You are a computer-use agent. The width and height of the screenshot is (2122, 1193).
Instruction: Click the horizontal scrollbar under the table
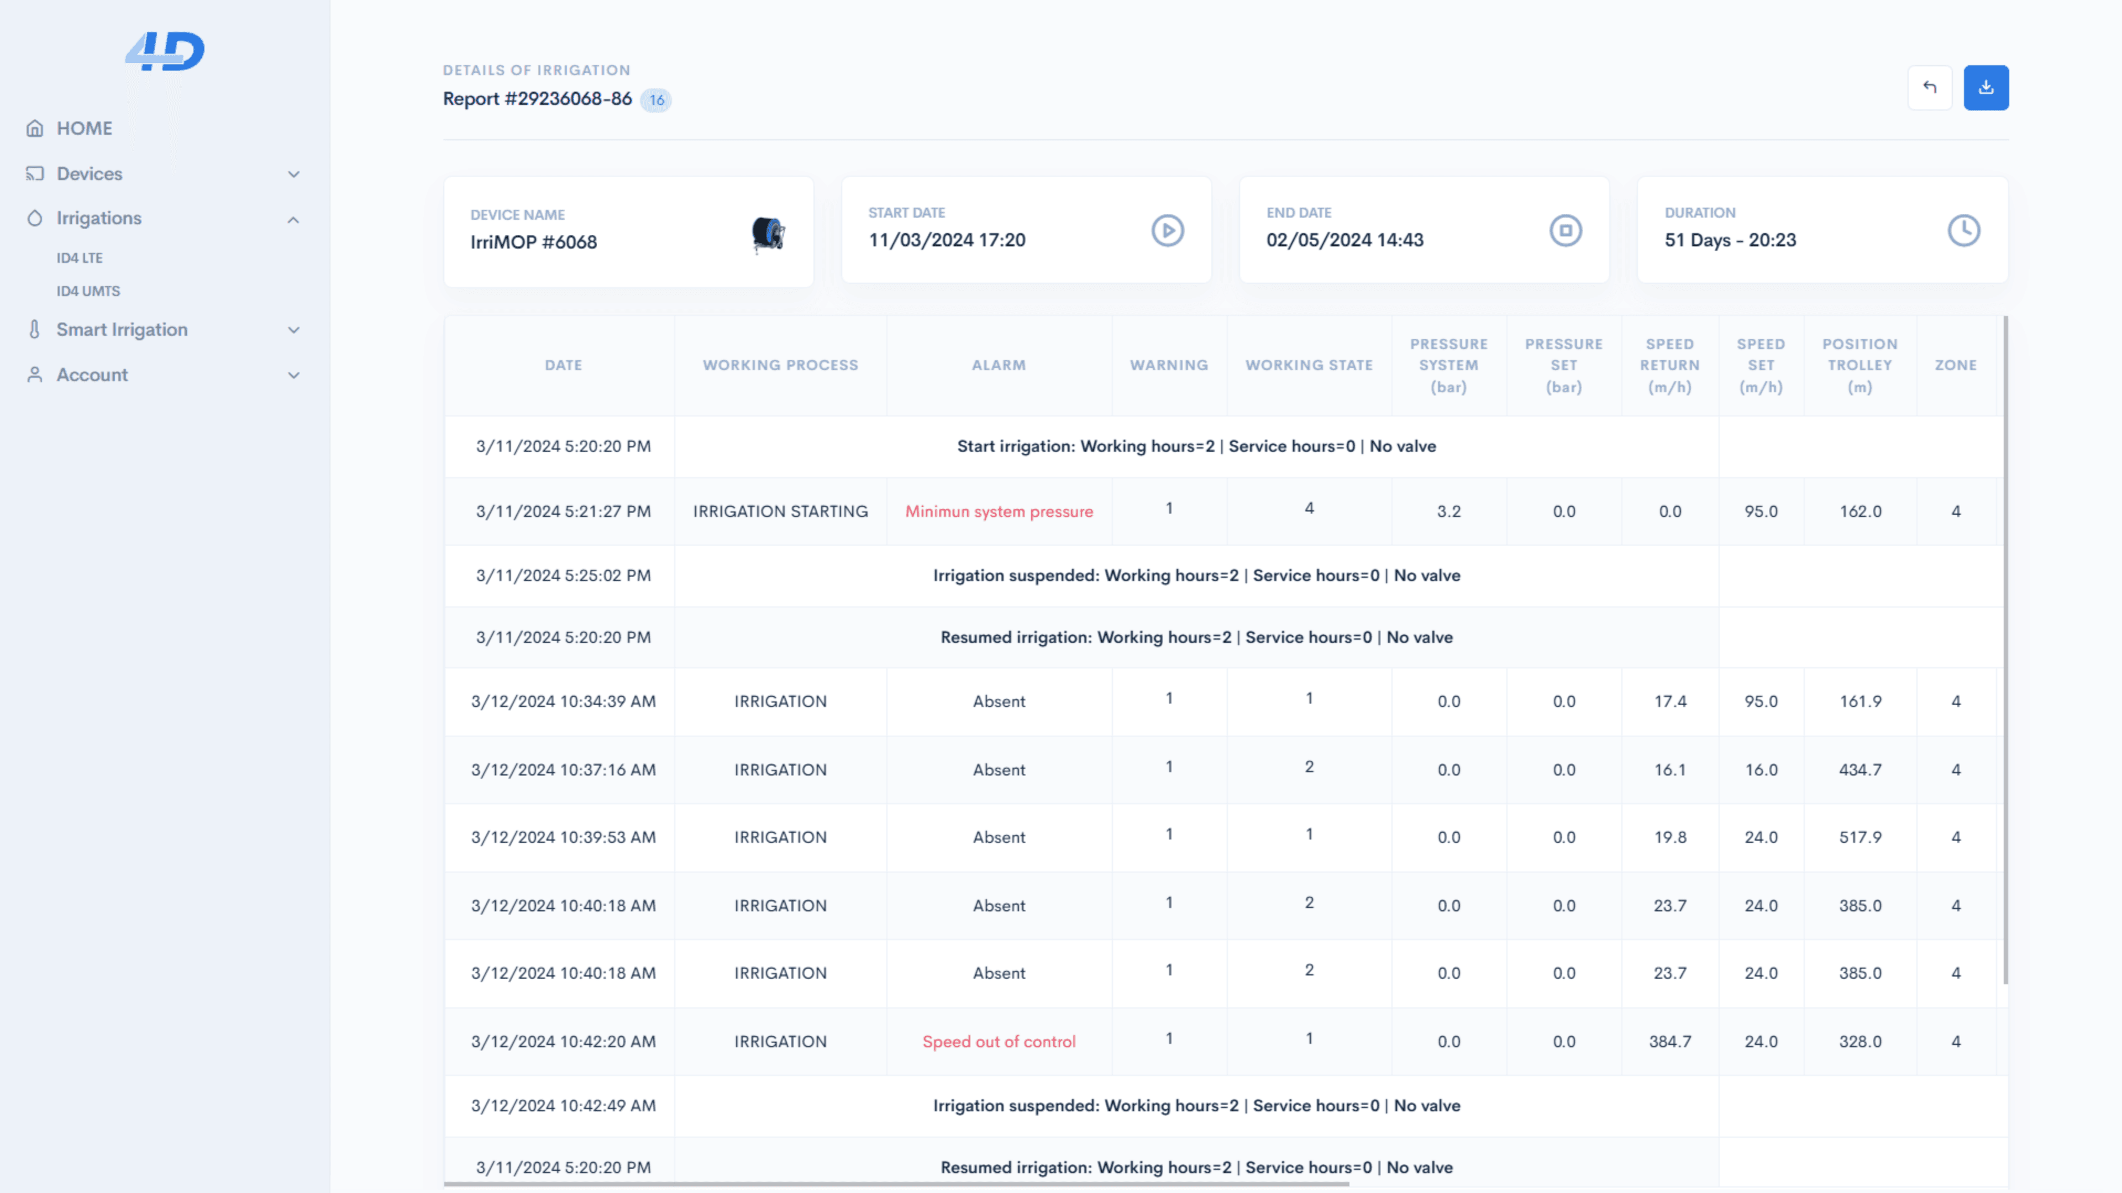click(x=896, y=1184)
